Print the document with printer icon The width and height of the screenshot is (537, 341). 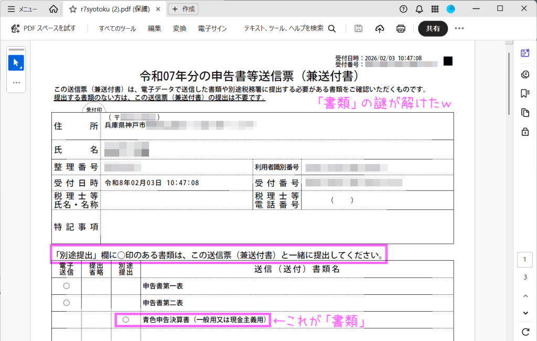pyautogui.click(x=401, y=29)
